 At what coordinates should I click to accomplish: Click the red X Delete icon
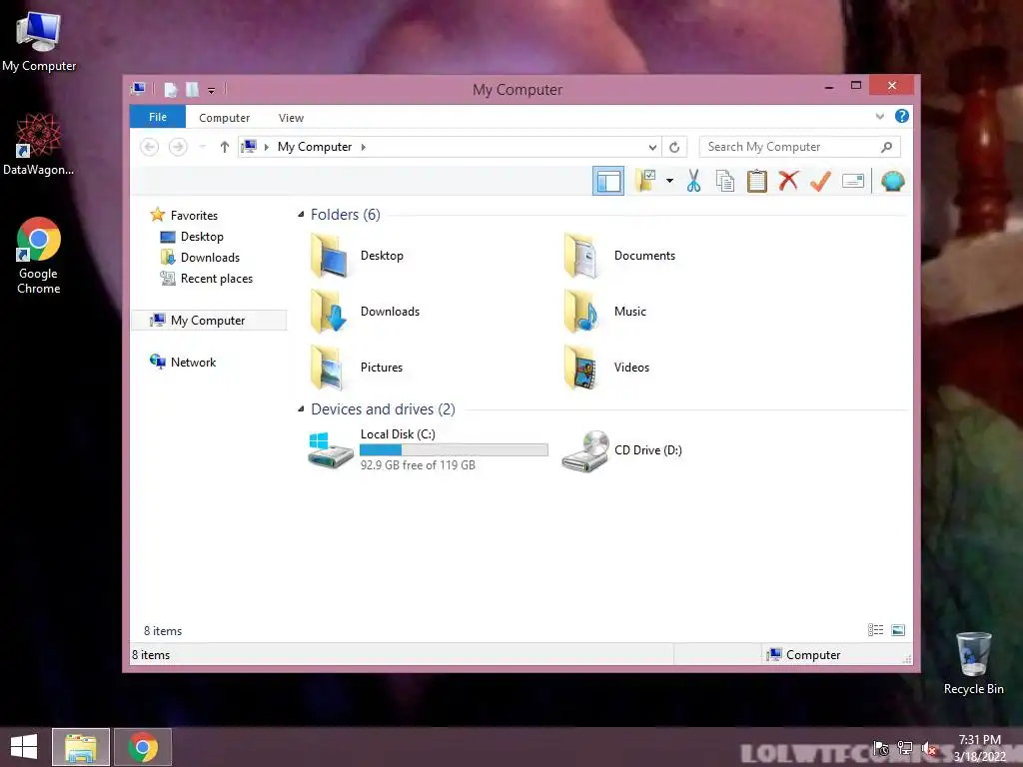pos(789,181)
